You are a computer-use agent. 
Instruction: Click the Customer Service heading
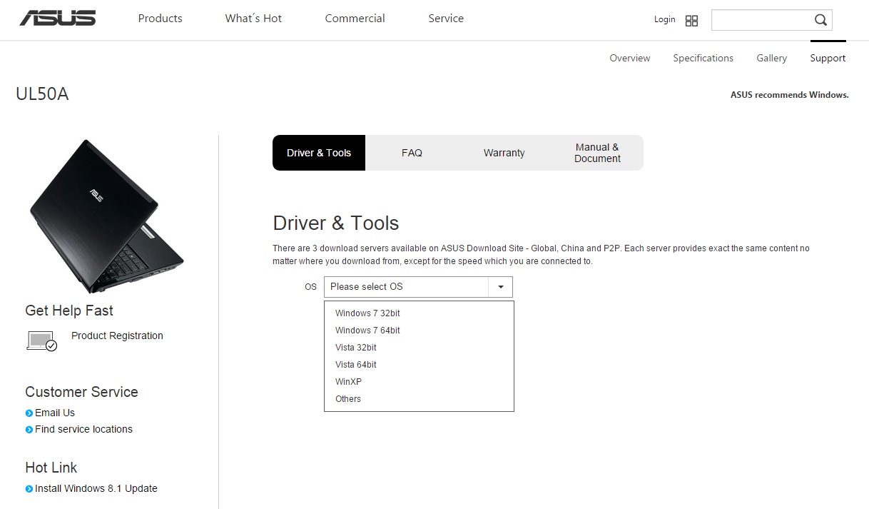tap(81, 392)
